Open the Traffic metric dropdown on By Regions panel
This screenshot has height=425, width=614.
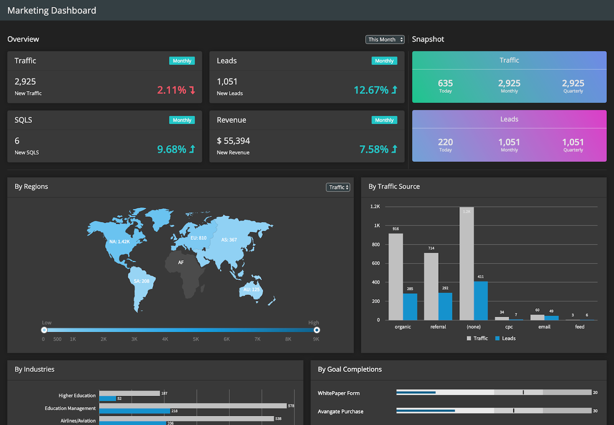(337, 187)
